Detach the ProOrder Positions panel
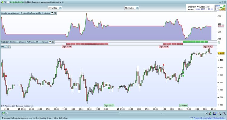This screenshot has width=227, height=120. tap(50, 42)
